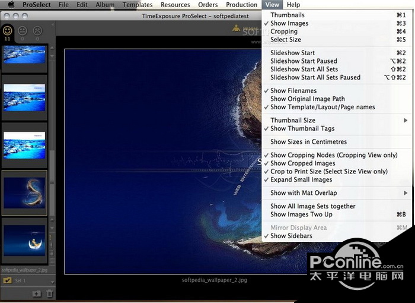Select the sad face rating tab
The height and width of the screenshot is (303, 415).
pyautogui.click(x=37, y=30)
